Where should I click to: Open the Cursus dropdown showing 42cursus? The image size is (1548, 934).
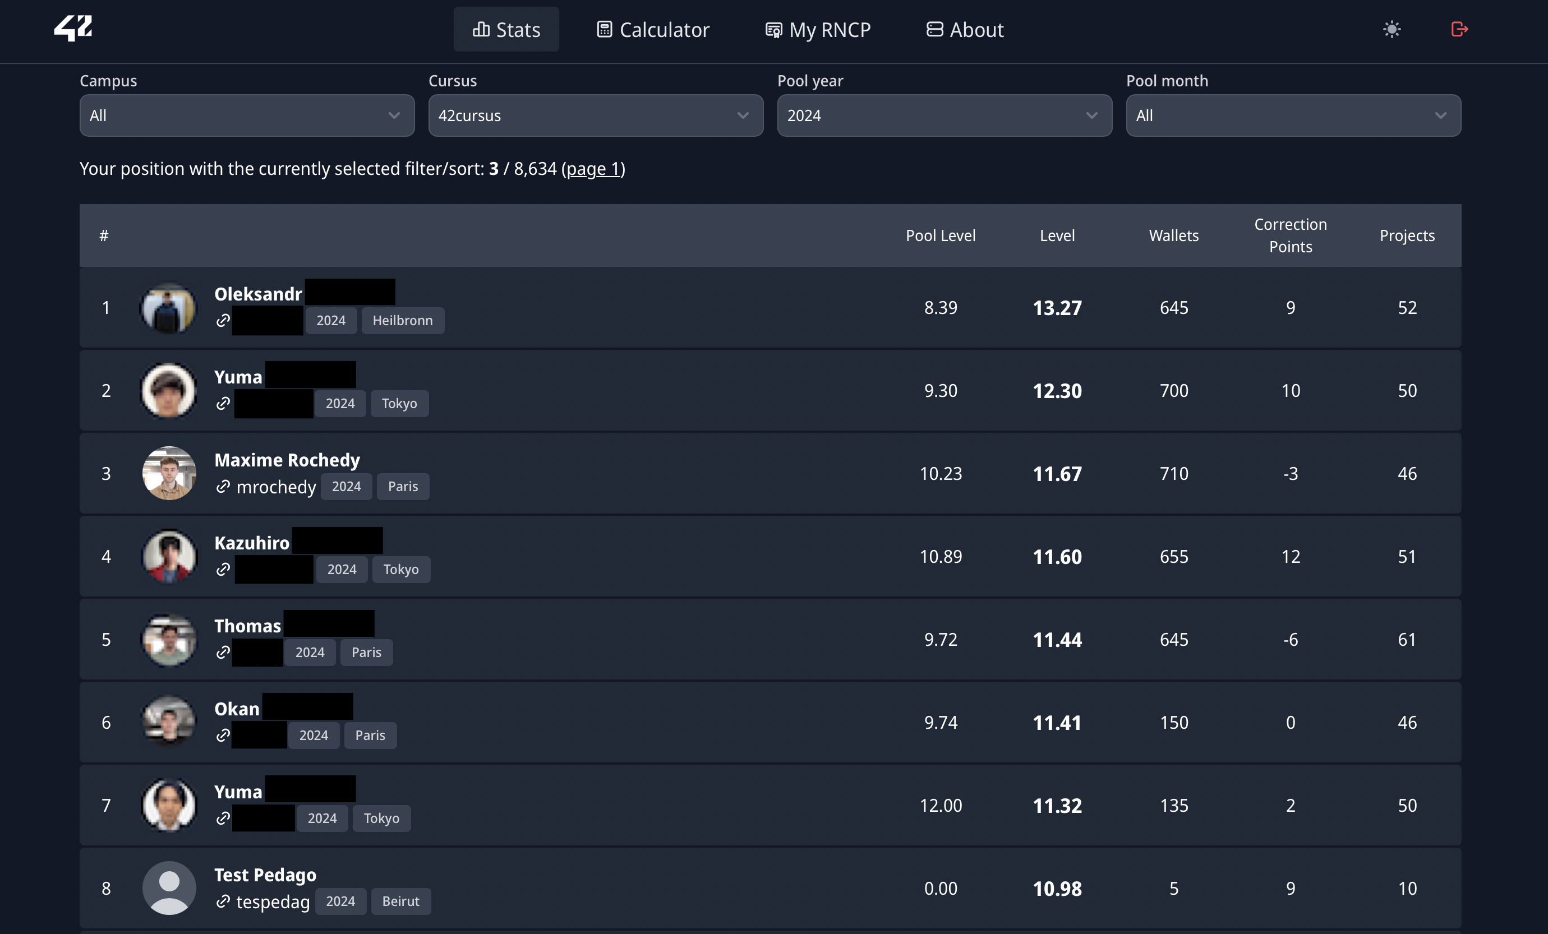595,115
